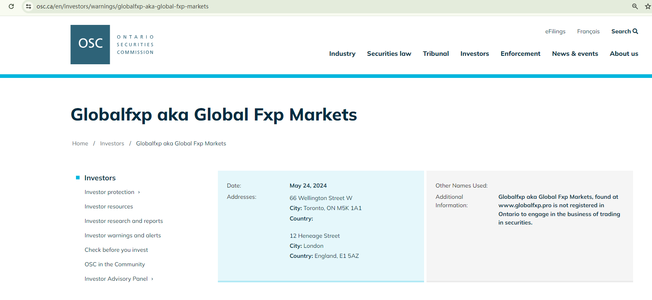The image size is (652, 300).
Task: Open the eFilings link
Action: coord(555,31)
